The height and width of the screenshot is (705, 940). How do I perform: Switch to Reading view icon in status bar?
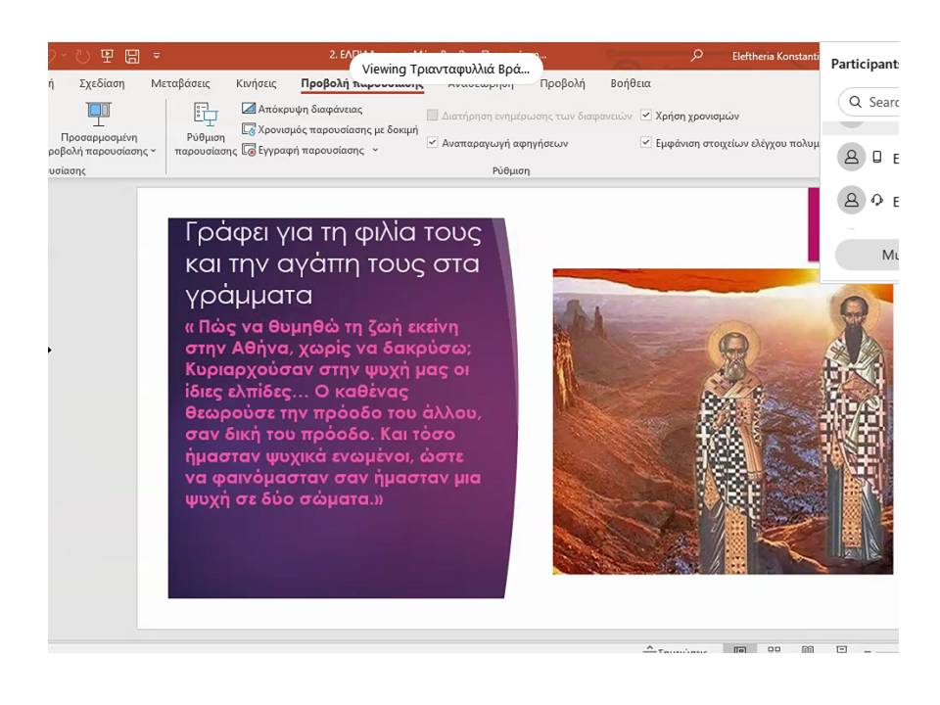tap(808, 650)
